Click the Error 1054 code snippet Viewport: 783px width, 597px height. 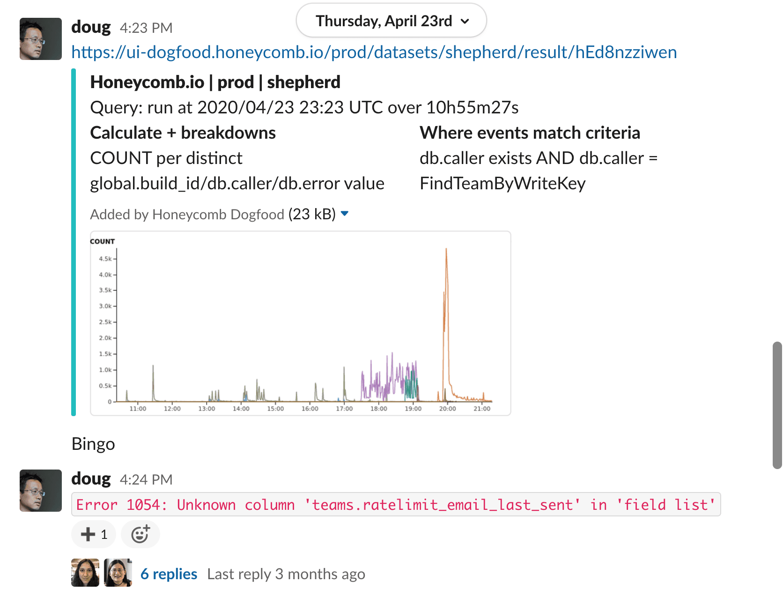(x=396, y=505)
